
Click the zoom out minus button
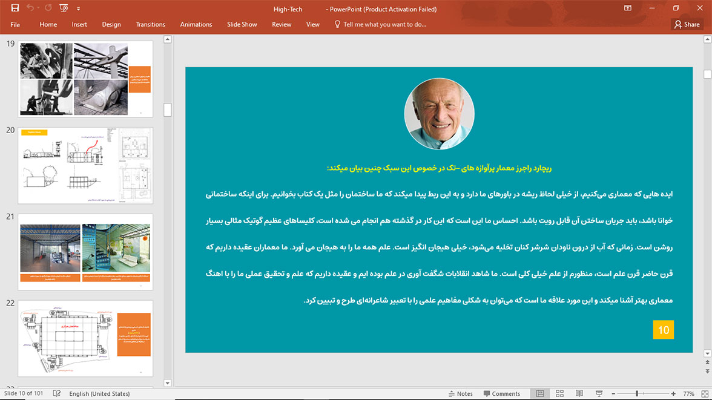tap(613, 393)
